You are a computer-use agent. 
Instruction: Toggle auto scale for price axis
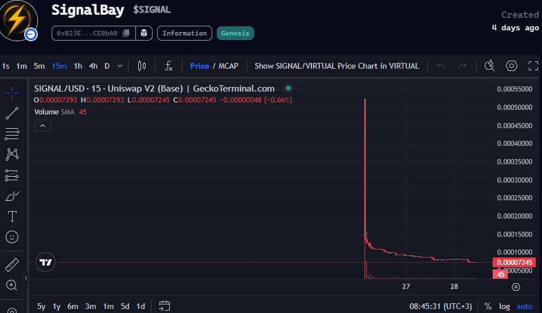point(524,306)
